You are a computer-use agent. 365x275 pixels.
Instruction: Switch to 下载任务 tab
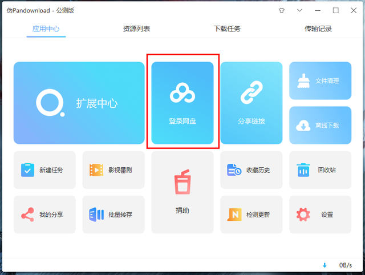pyautogui.click(x=227, y=29)
